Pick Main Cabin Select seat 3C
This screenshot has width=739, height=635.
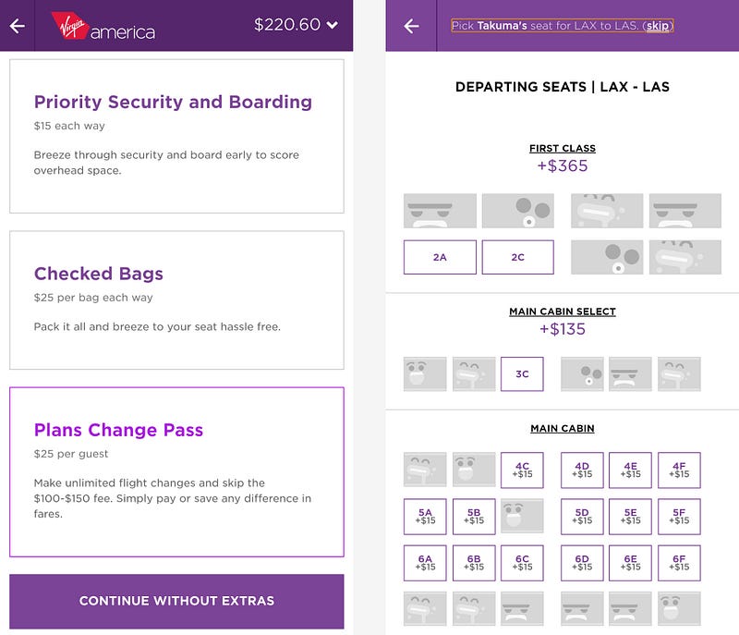tap(522, 374)
